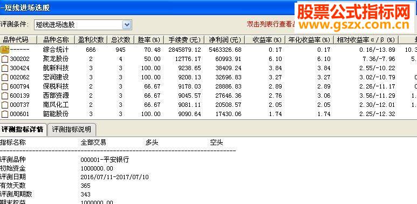Click stock code 300424
The width and height of the screenshot is (417, 204).
click(x=19, y=69)
